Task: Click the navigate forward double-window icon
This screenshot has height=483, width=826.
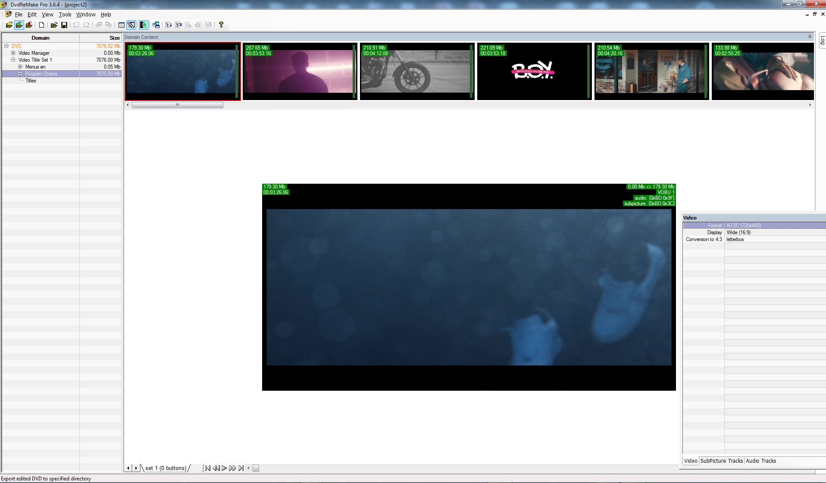Action: (109, 25)
